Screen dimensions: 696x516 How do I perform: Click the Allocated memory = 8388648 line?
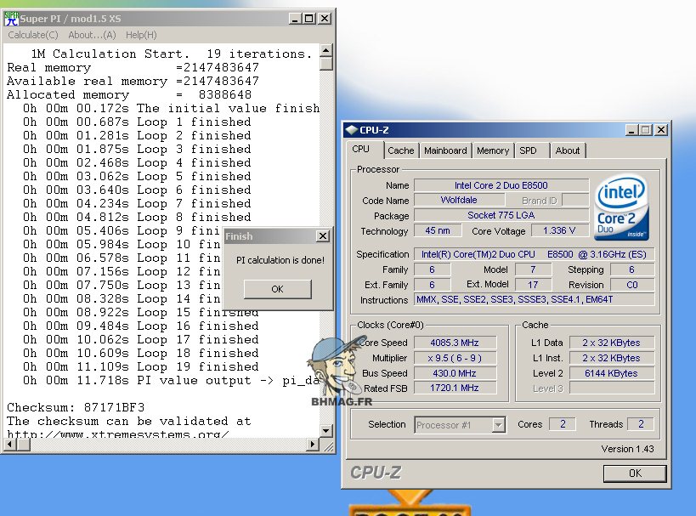coord(129,94)
